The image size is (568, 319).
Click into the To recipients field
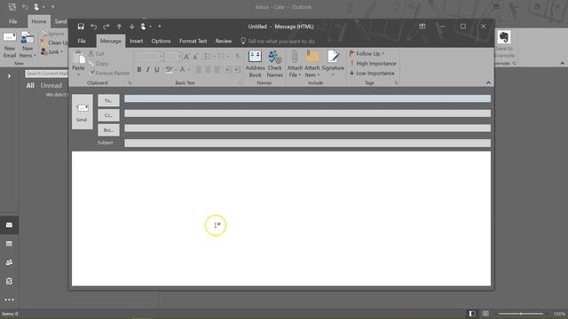pyautogui.click(x=308, y=98)
